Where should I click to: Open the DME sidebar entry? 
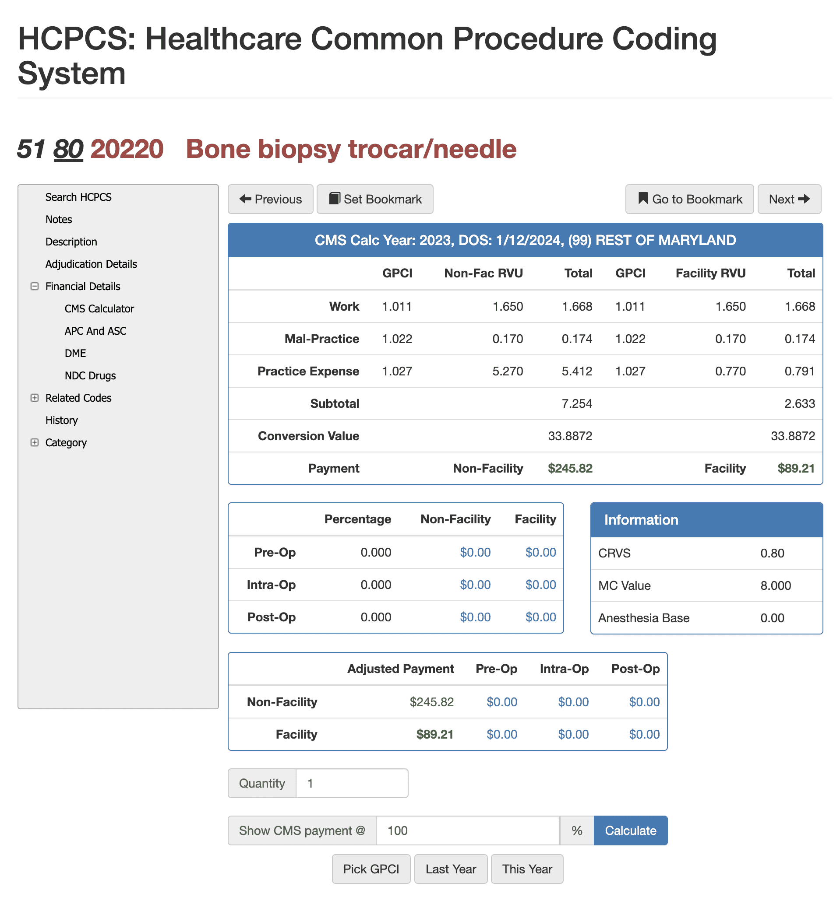pyautogui.click(x=75, y=353)
